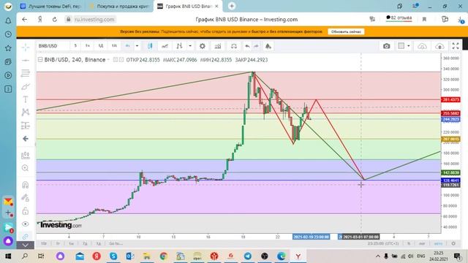The width and height of the screenshot is (468, 263).
Task: Go back to previous page
Action: click(x=24, y=20)
